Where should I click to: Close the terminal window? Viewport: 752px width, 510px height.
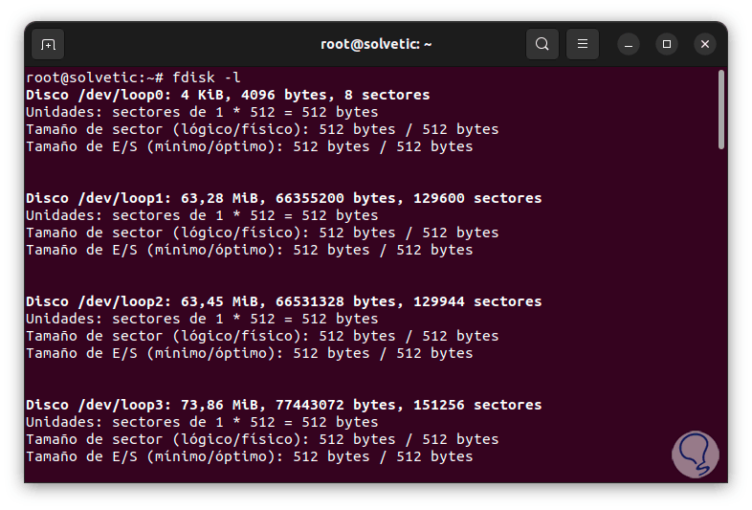point(705,44)
